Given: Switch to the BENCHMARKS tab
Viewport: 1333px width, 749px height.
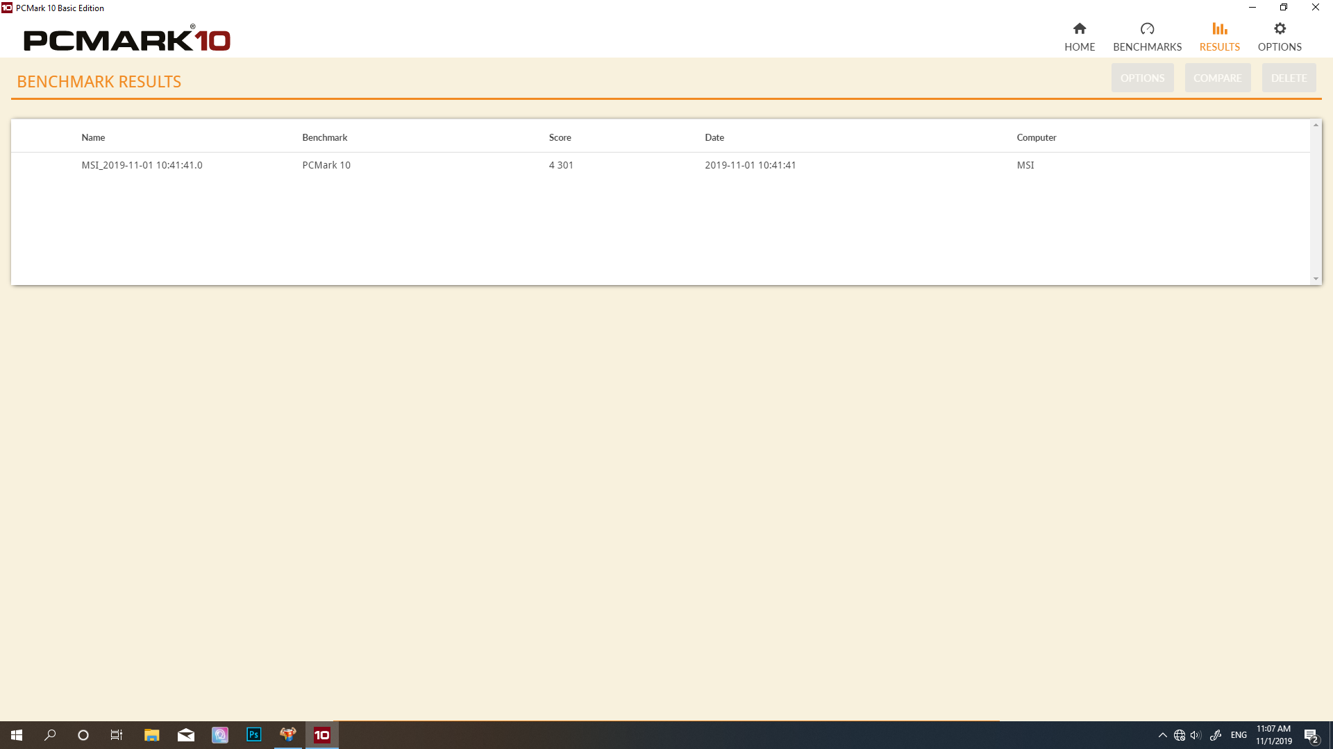Looking at the screenshot, I should [x=1147, y=37].
